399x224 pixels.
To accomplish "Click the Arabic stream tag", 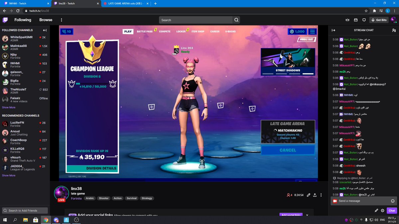I will 90,198.
